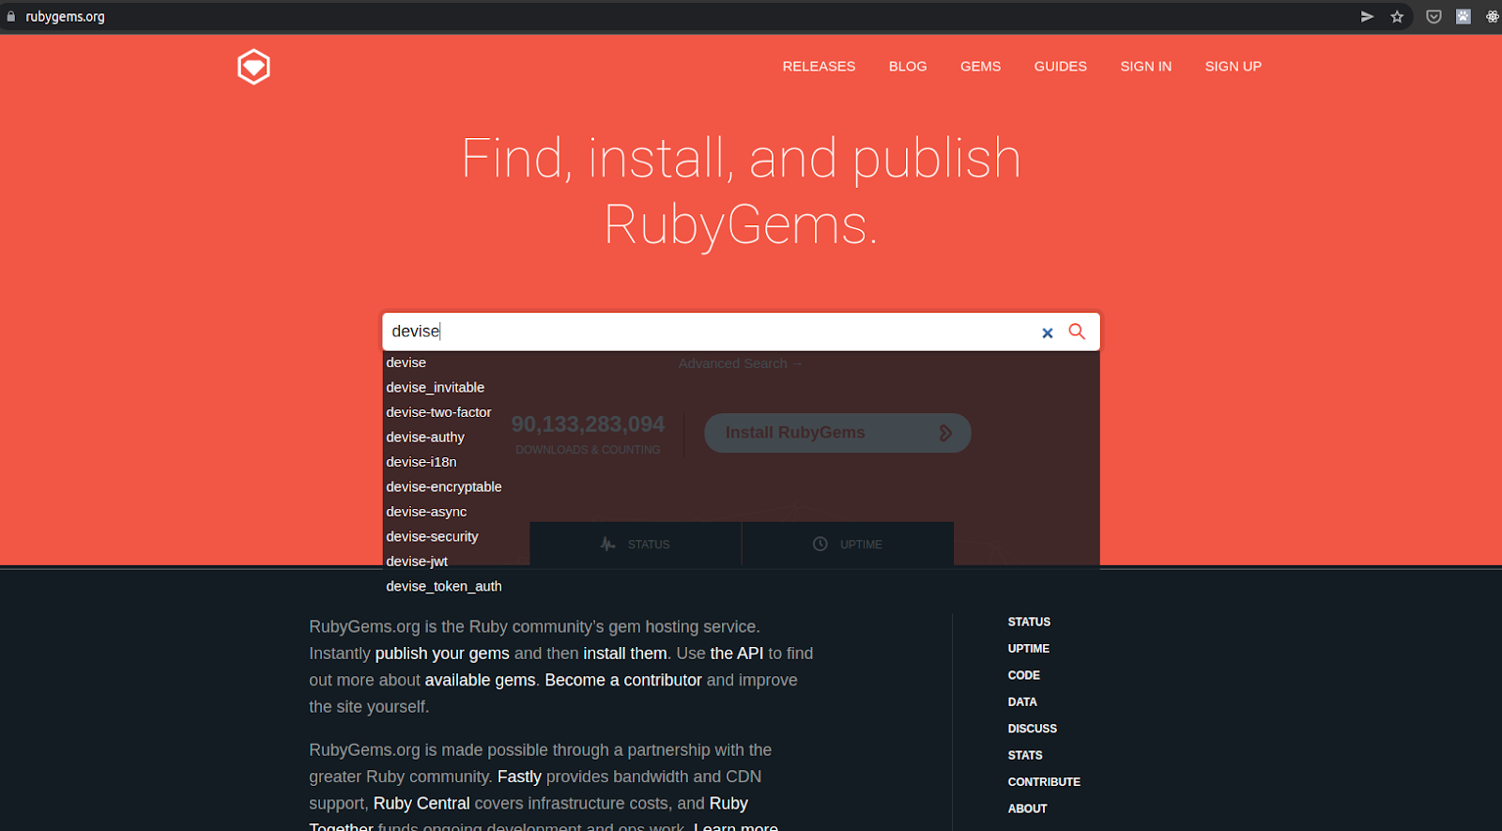Open CODE in the footer sidebar
Screen dimensions: 1502x831
pos(1023,675)
